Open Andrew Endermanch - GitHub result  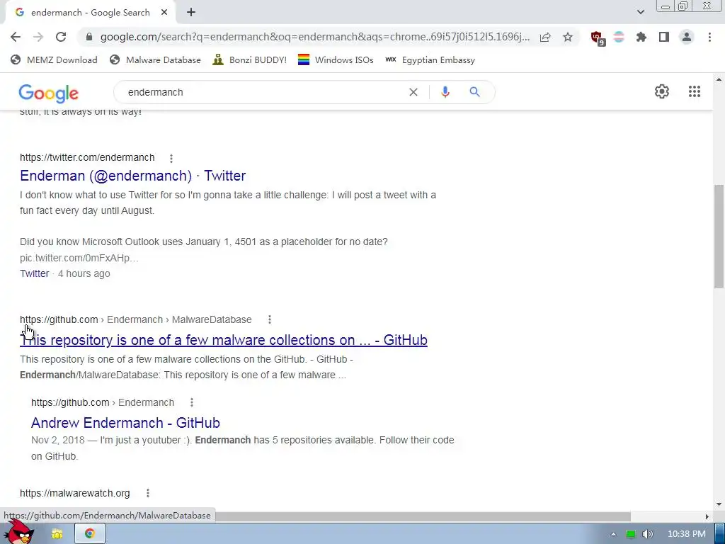pyautogui.click(x=125, y=423)
